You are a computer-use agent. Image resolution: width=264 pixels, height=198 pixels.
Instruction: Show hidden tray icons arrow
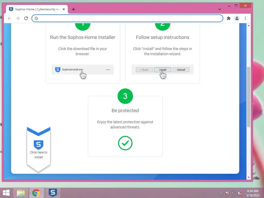pos(221,193)
